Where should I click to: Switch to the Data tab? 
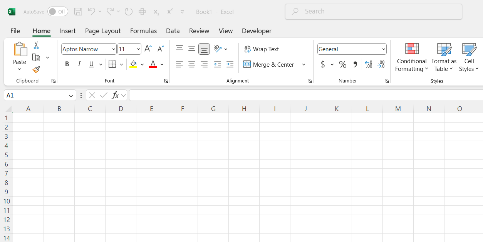(173, 31)
